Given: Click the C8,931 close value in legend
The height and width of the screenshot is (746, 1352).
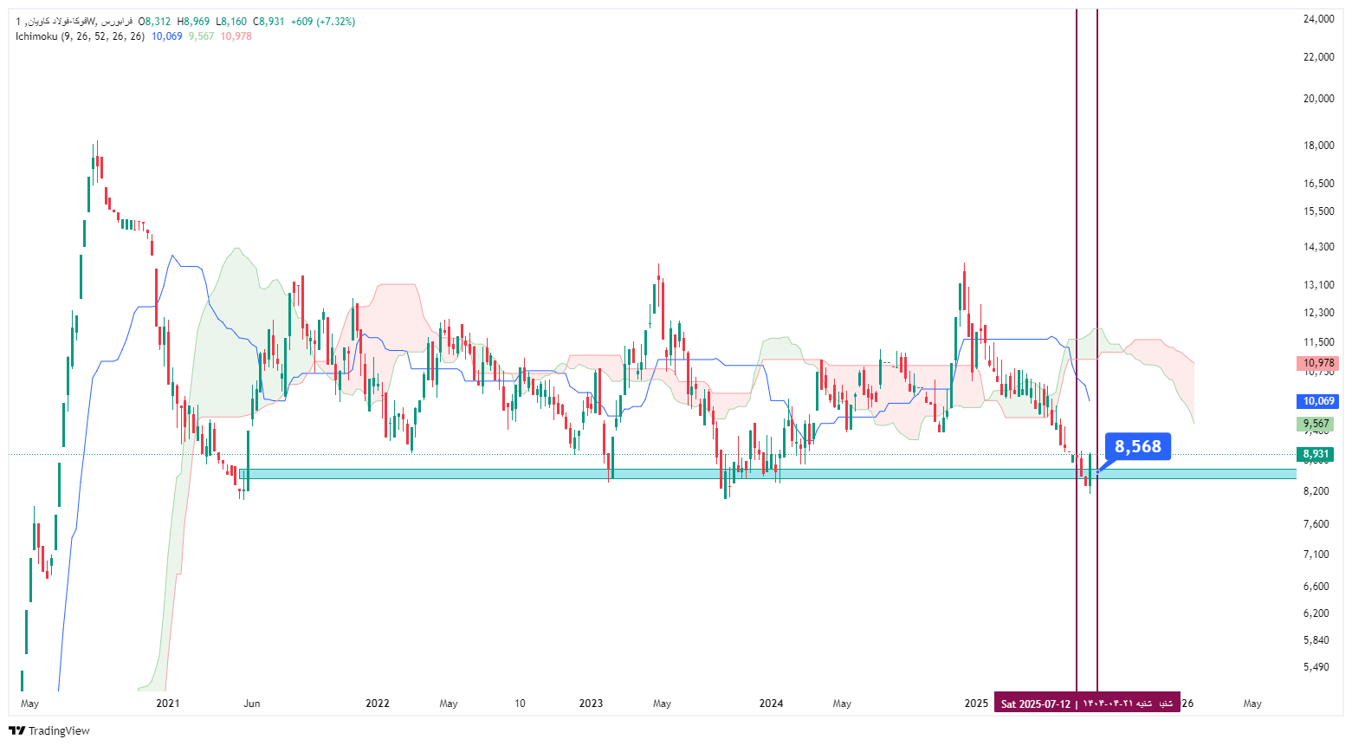Looking at the screenshot, I should (268, 22).
